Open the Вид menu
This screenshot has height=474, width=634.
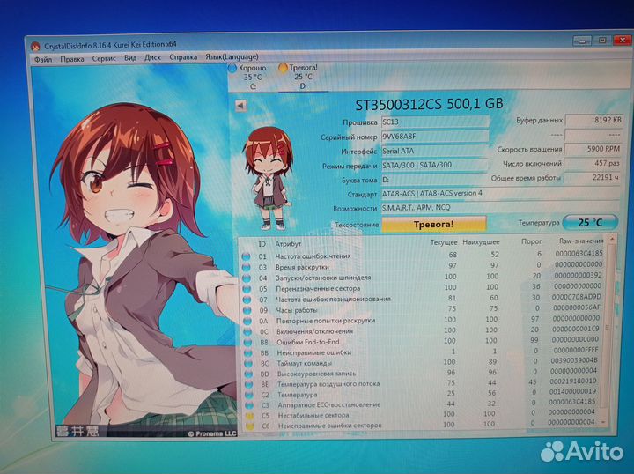pyautogui.click(x=130, y=58)
